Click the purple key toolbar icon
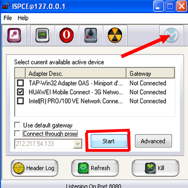 tap(14, 35)
